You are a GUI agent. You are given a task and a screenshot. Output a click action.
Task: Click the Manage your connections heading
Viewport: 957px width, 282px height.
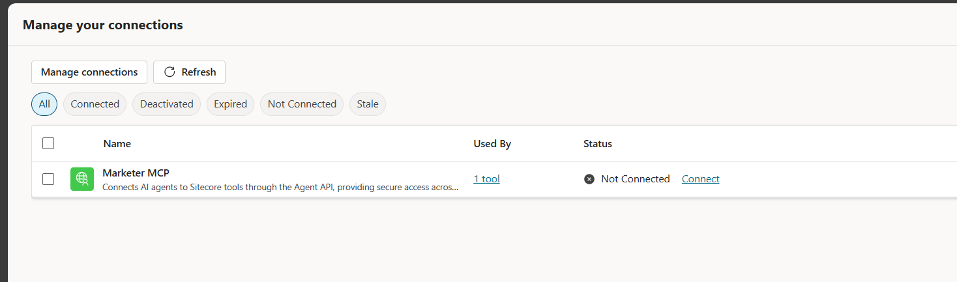coord(103,25)
